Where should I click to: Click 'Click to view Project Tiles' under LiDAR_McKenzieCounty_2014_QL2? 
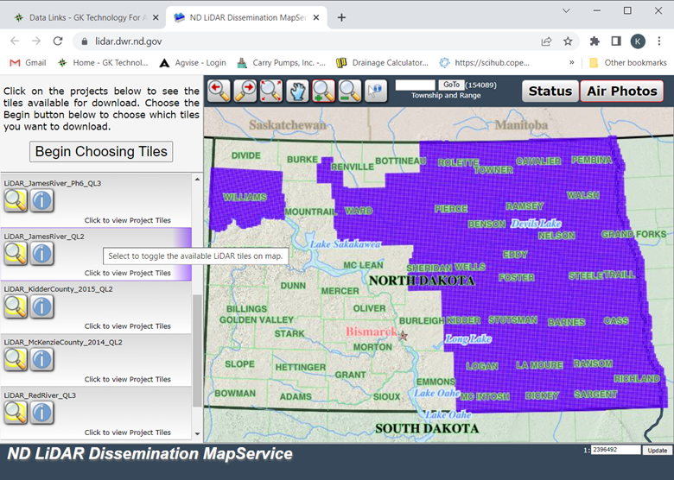tap(127, 379)
